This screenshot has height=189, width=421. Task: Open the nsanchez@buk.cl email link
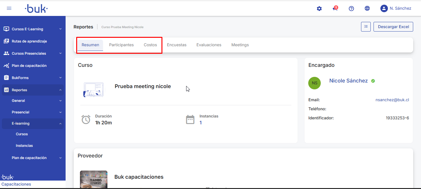[392, 100]
